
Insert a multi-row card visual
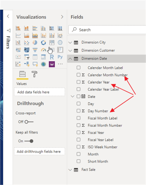(x=60, y=50)
